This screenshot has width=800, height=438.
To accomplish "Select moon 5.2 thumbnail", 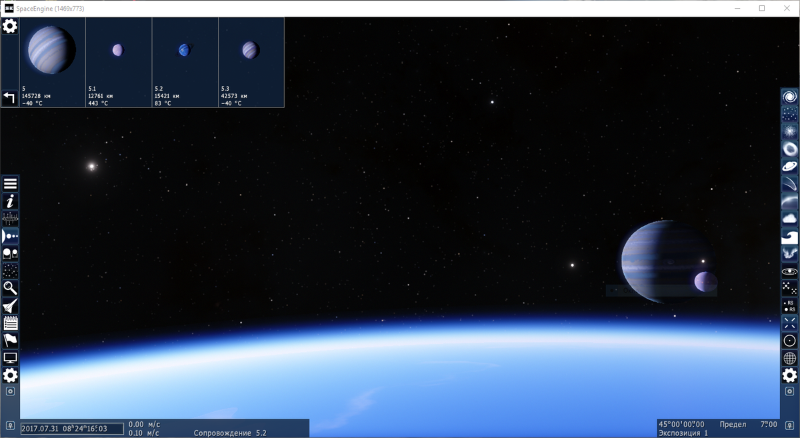I will pyautogui.click(x=185, y=62).
